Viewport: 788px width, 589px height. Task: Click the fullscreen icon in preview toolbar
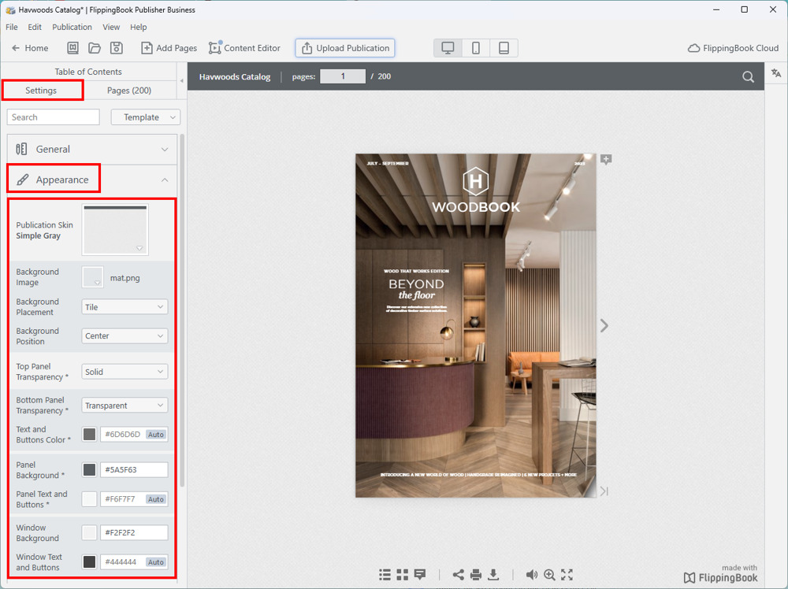(x=567, y=575)
